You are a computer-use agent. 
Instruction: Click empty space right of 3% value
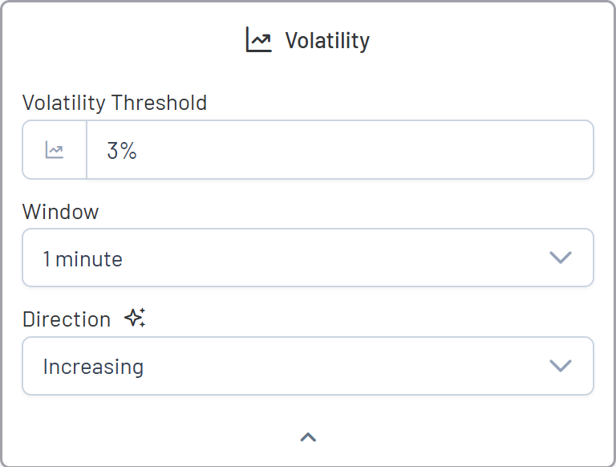361,150
